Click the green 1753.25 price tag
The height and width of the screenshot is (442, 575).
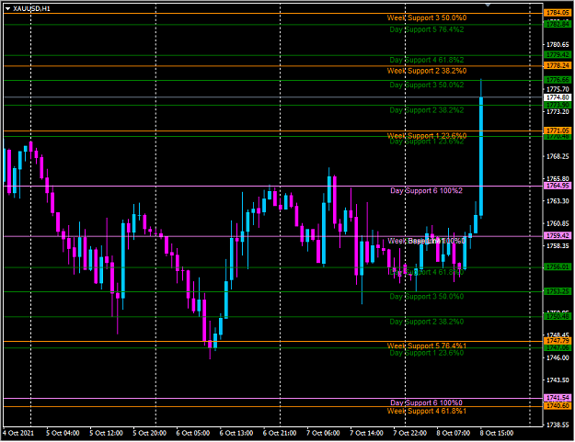pos(558,291)
